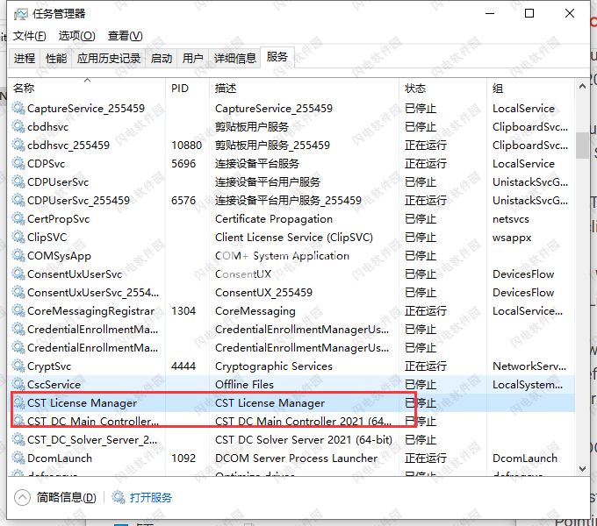
Task: Click PID value 4444
Action: (x=183, y=366)
